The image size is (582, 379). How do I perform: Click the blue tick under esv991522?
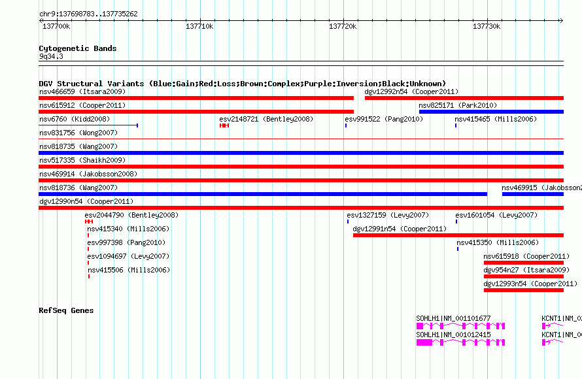tap(346, 125)
